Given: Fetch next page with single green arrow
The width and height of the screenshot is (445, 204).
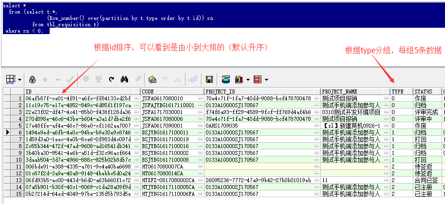Looking at the screenshot, I should 86,79.
